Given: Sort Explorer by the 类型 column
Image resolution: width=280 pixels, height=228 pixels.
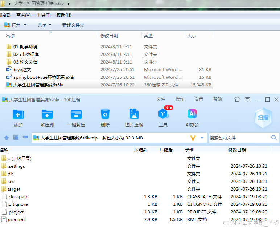Looking at the screenshot, I should coord(148,36).
